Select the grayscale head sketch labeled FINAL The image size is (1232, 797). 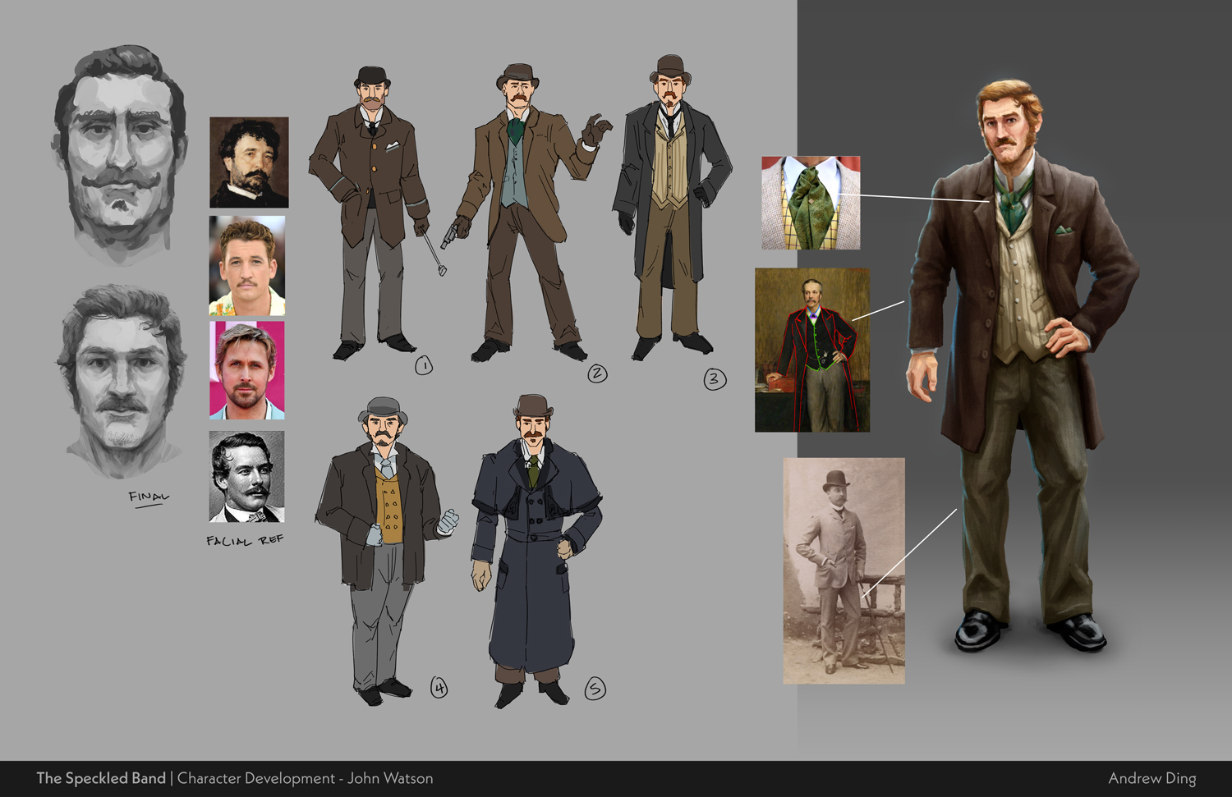[x=122, y=382]
